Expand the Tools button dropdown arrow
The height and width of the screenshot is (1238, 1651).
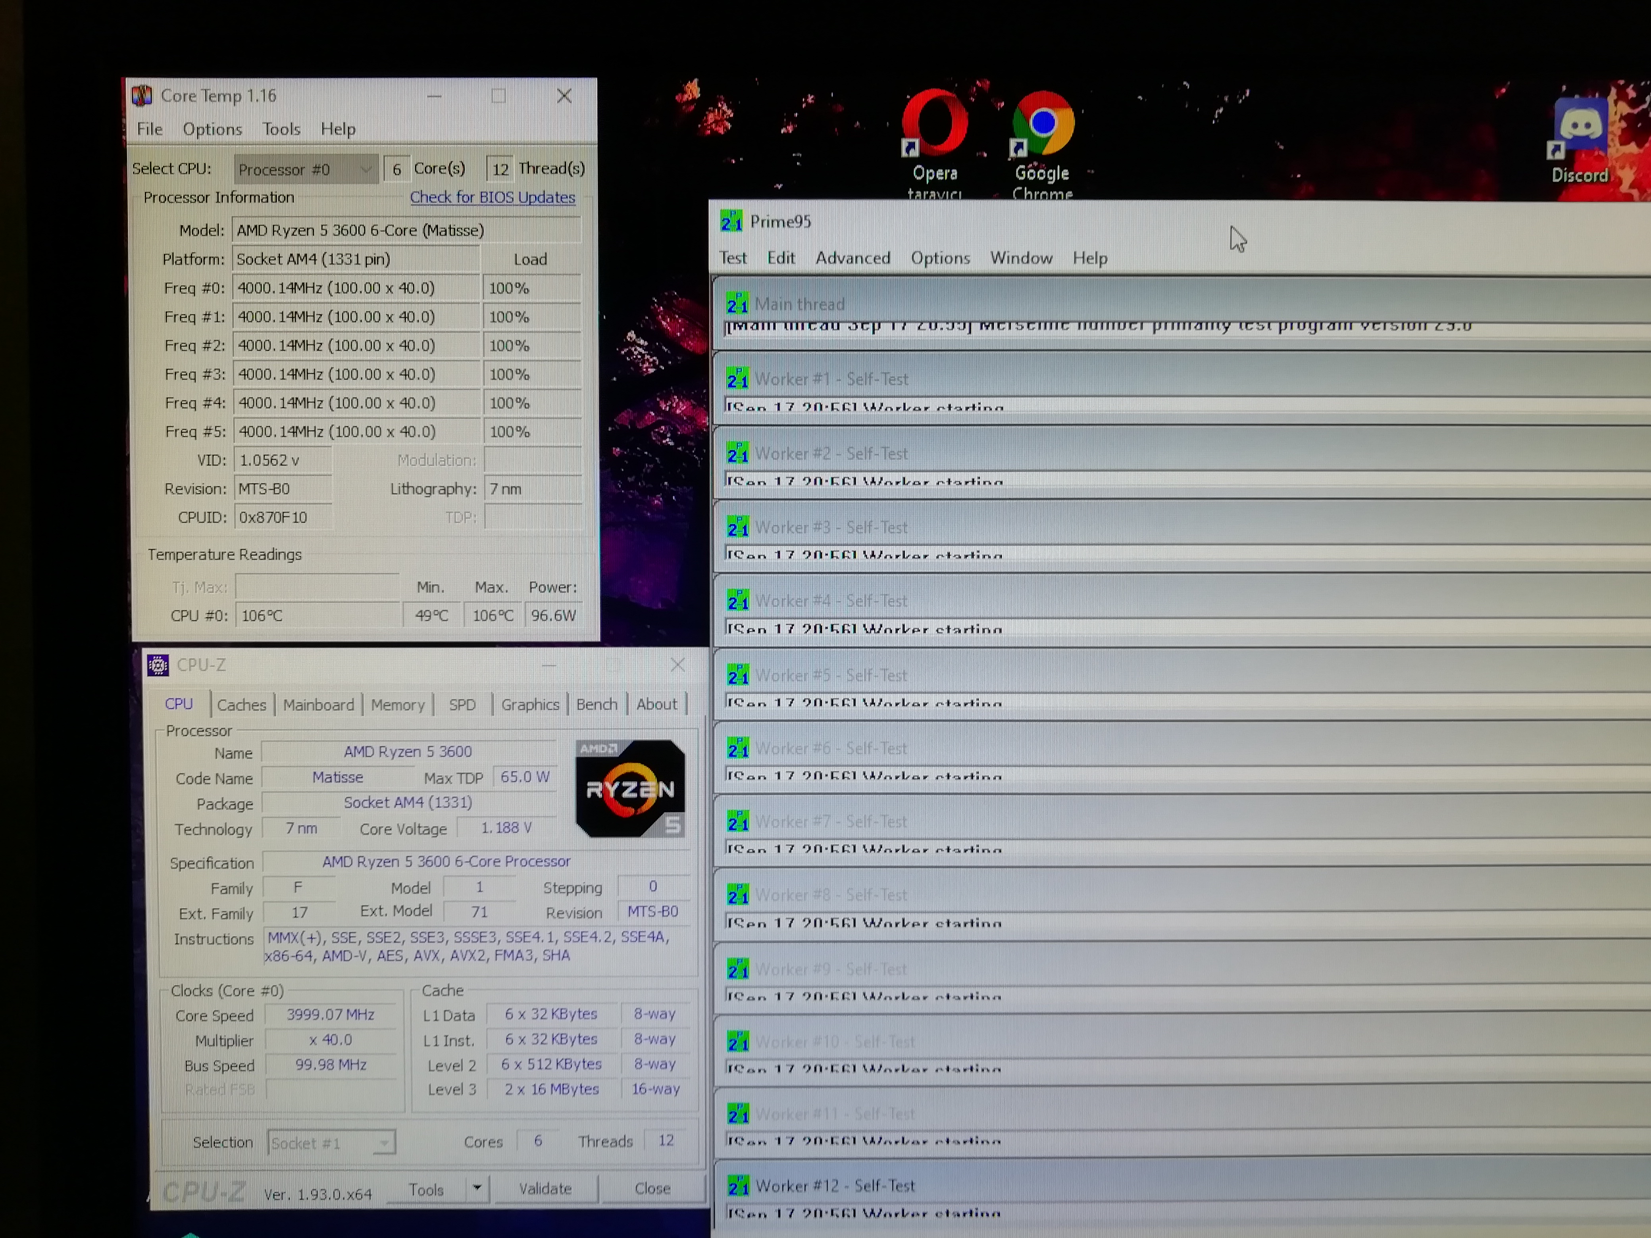point(476,1188)
